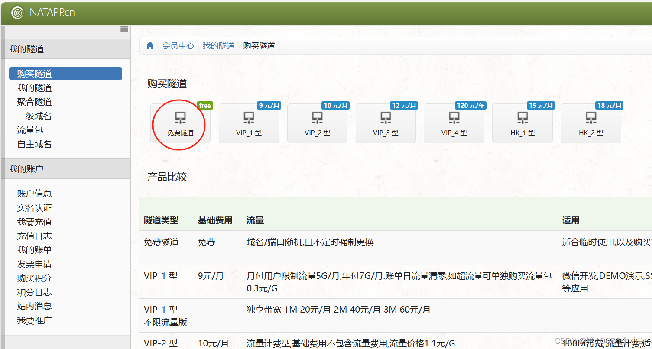Select the HK_2 型 tunnel icon

(590, 117)
